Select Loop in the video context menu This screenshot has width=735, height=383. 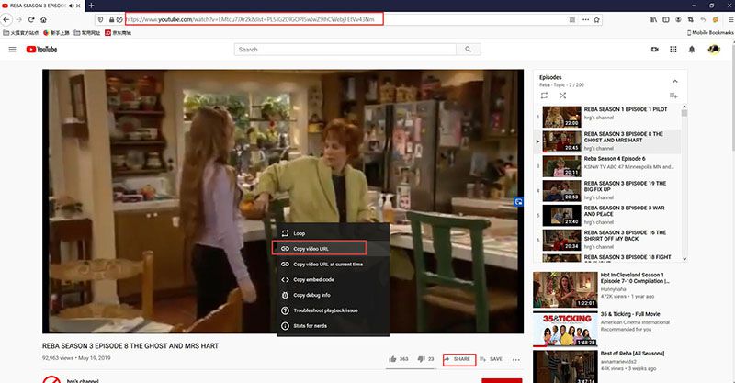(x=333, y=233)
